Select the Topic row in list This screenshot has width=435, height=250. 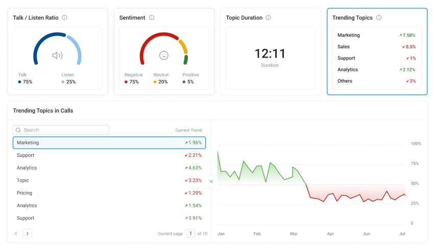109,180
